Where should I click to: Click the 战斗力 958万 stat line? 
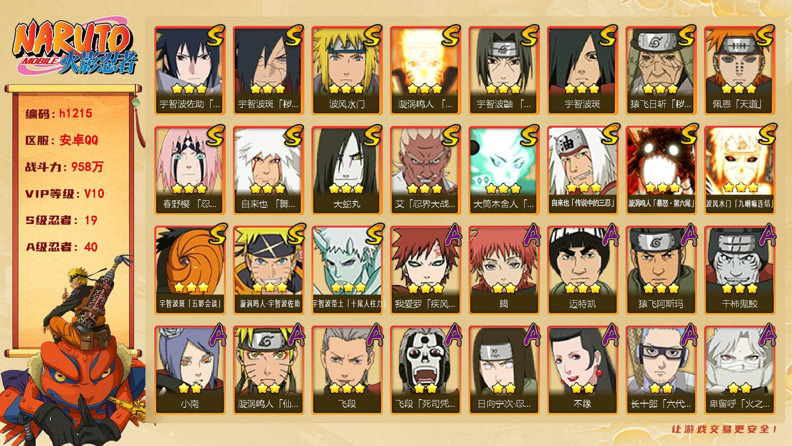click(64, 167)
